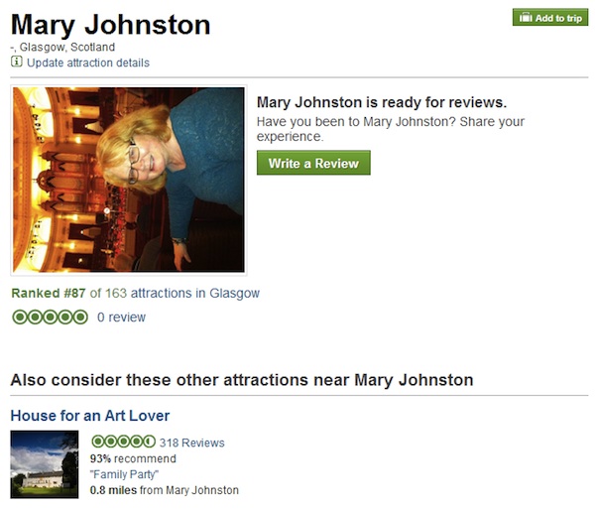Click the main photo of Mary Johnston
This screenshot has width=595, height=509.
[x=129, y=180]
